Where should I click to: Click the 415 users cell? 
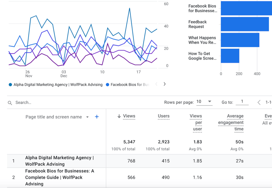click(165, 161)
